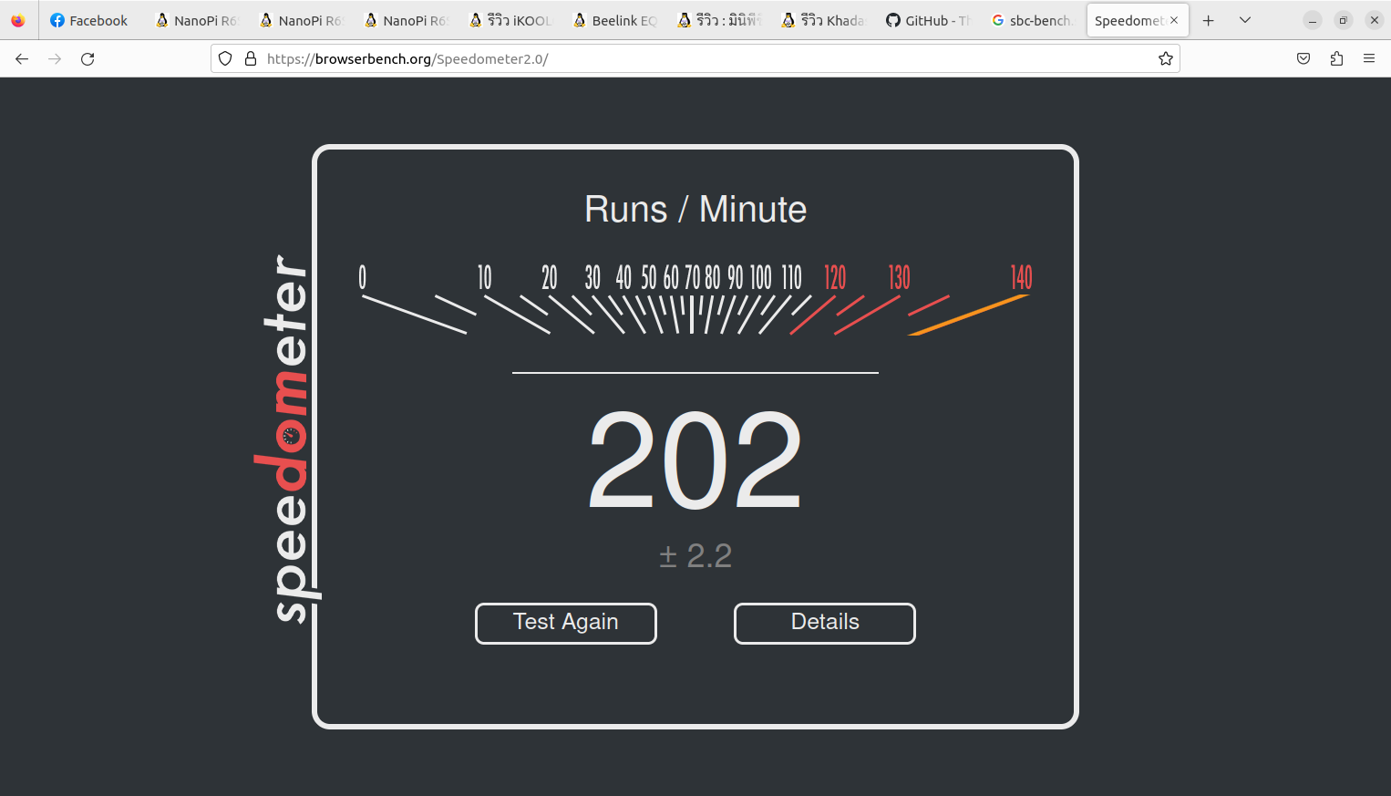Switch to the Beelink EQ tab
This screenshot has width=1391, height=796.
click(x=614, y=20)
